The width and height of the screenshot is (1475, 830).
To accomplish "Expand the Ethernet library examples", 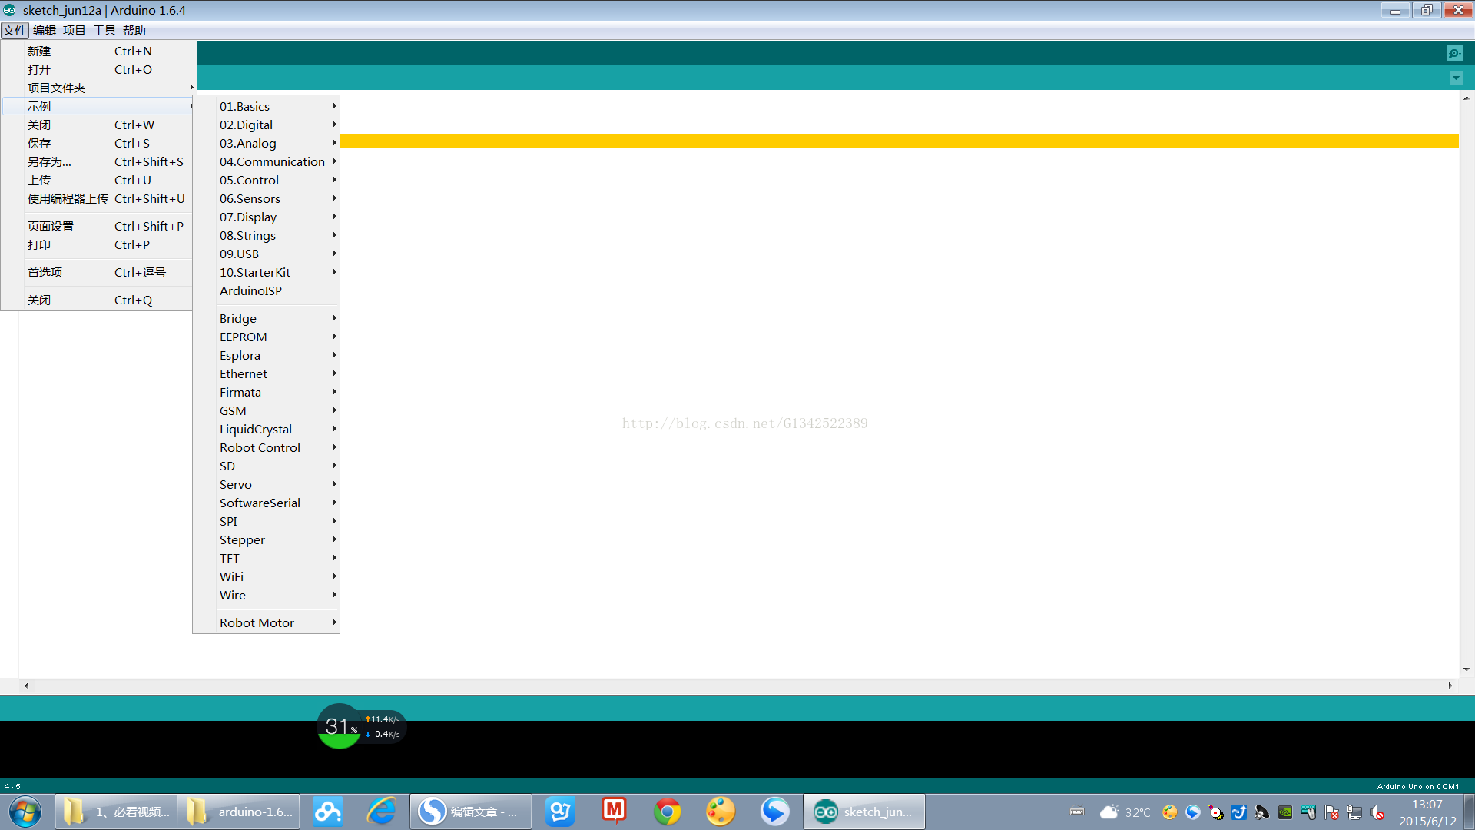I will click(x=266, y=373).
